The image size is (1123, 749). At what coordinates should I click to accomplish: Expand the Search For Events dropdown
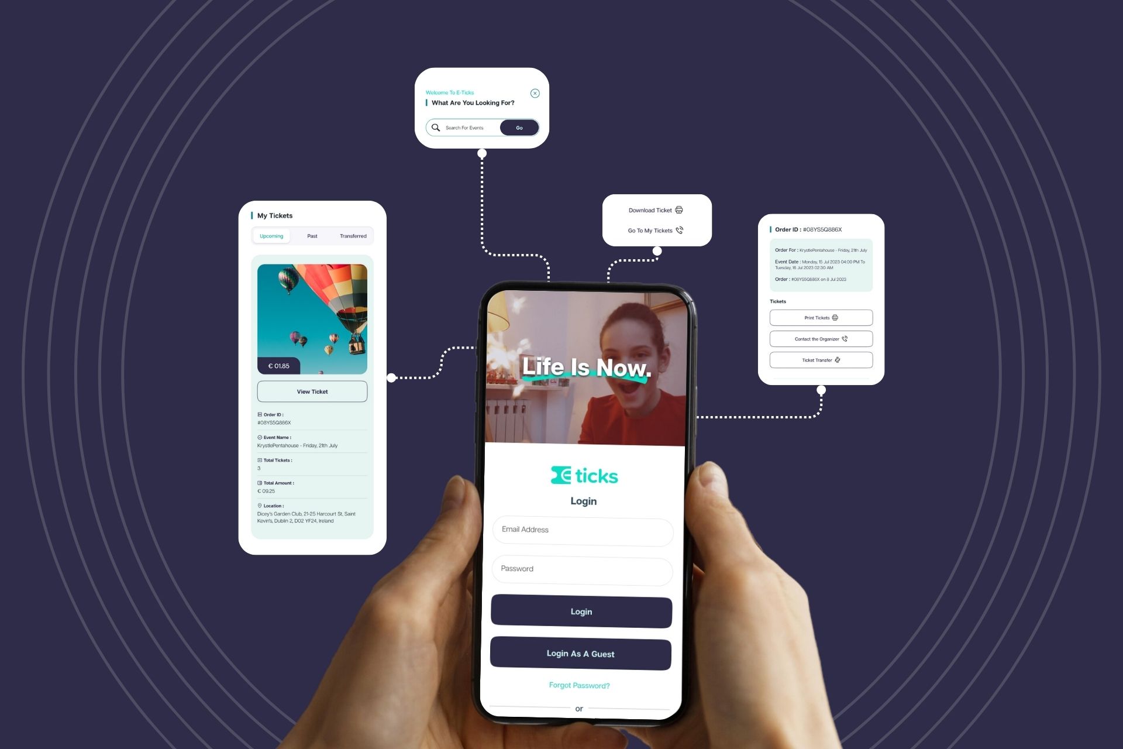pyautogui.click(x=474, y=126)
